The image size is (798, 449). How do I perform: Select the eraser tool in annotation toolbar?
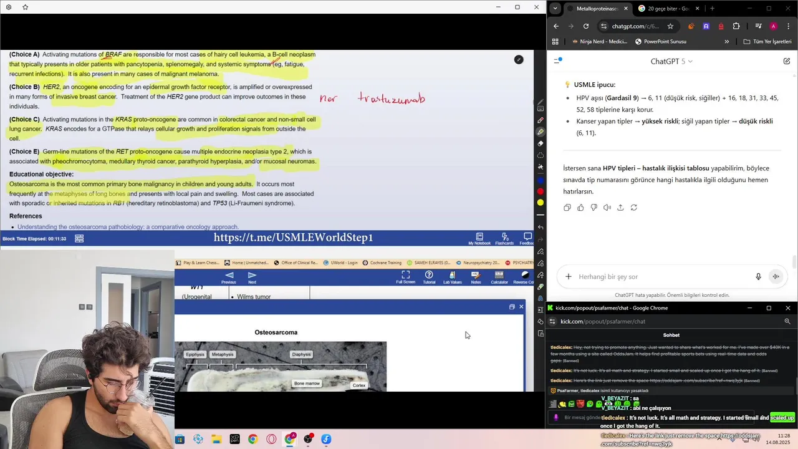click(x=541, y=143)
